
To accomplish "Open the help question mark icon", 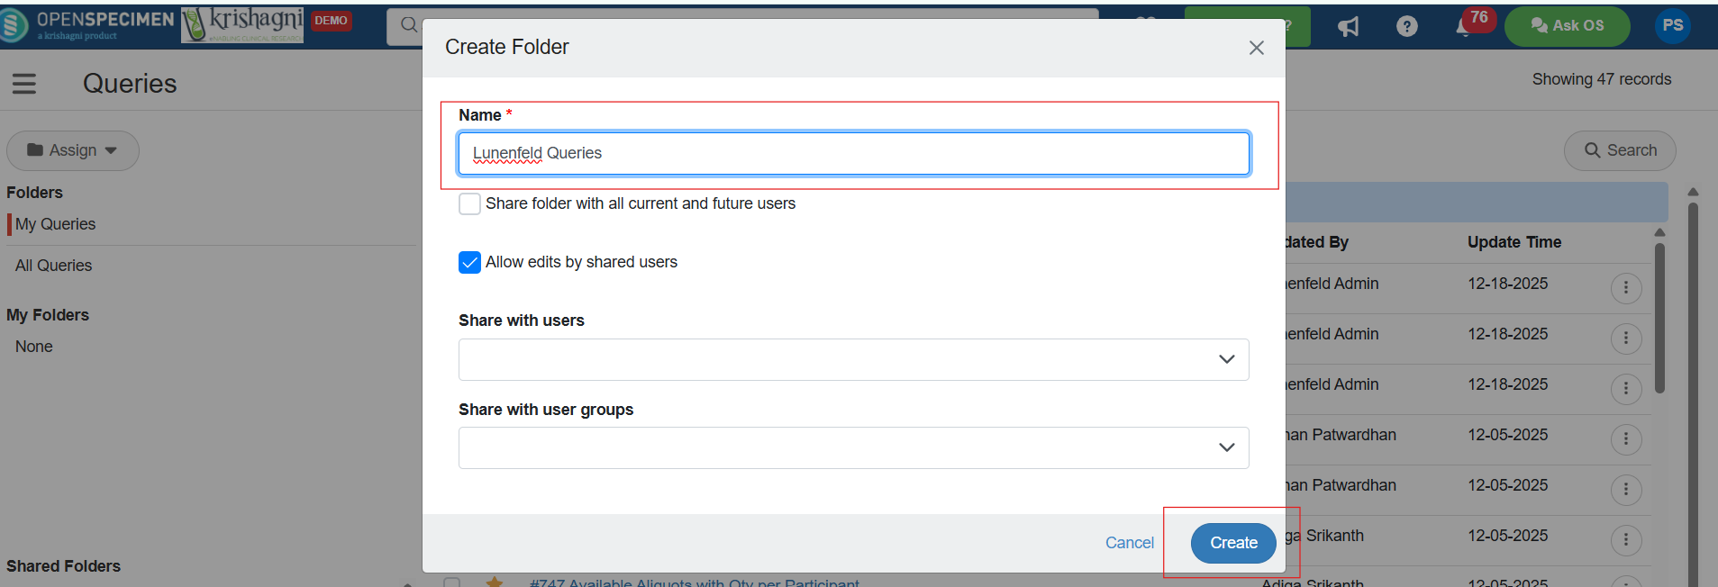I will 1406,26.
